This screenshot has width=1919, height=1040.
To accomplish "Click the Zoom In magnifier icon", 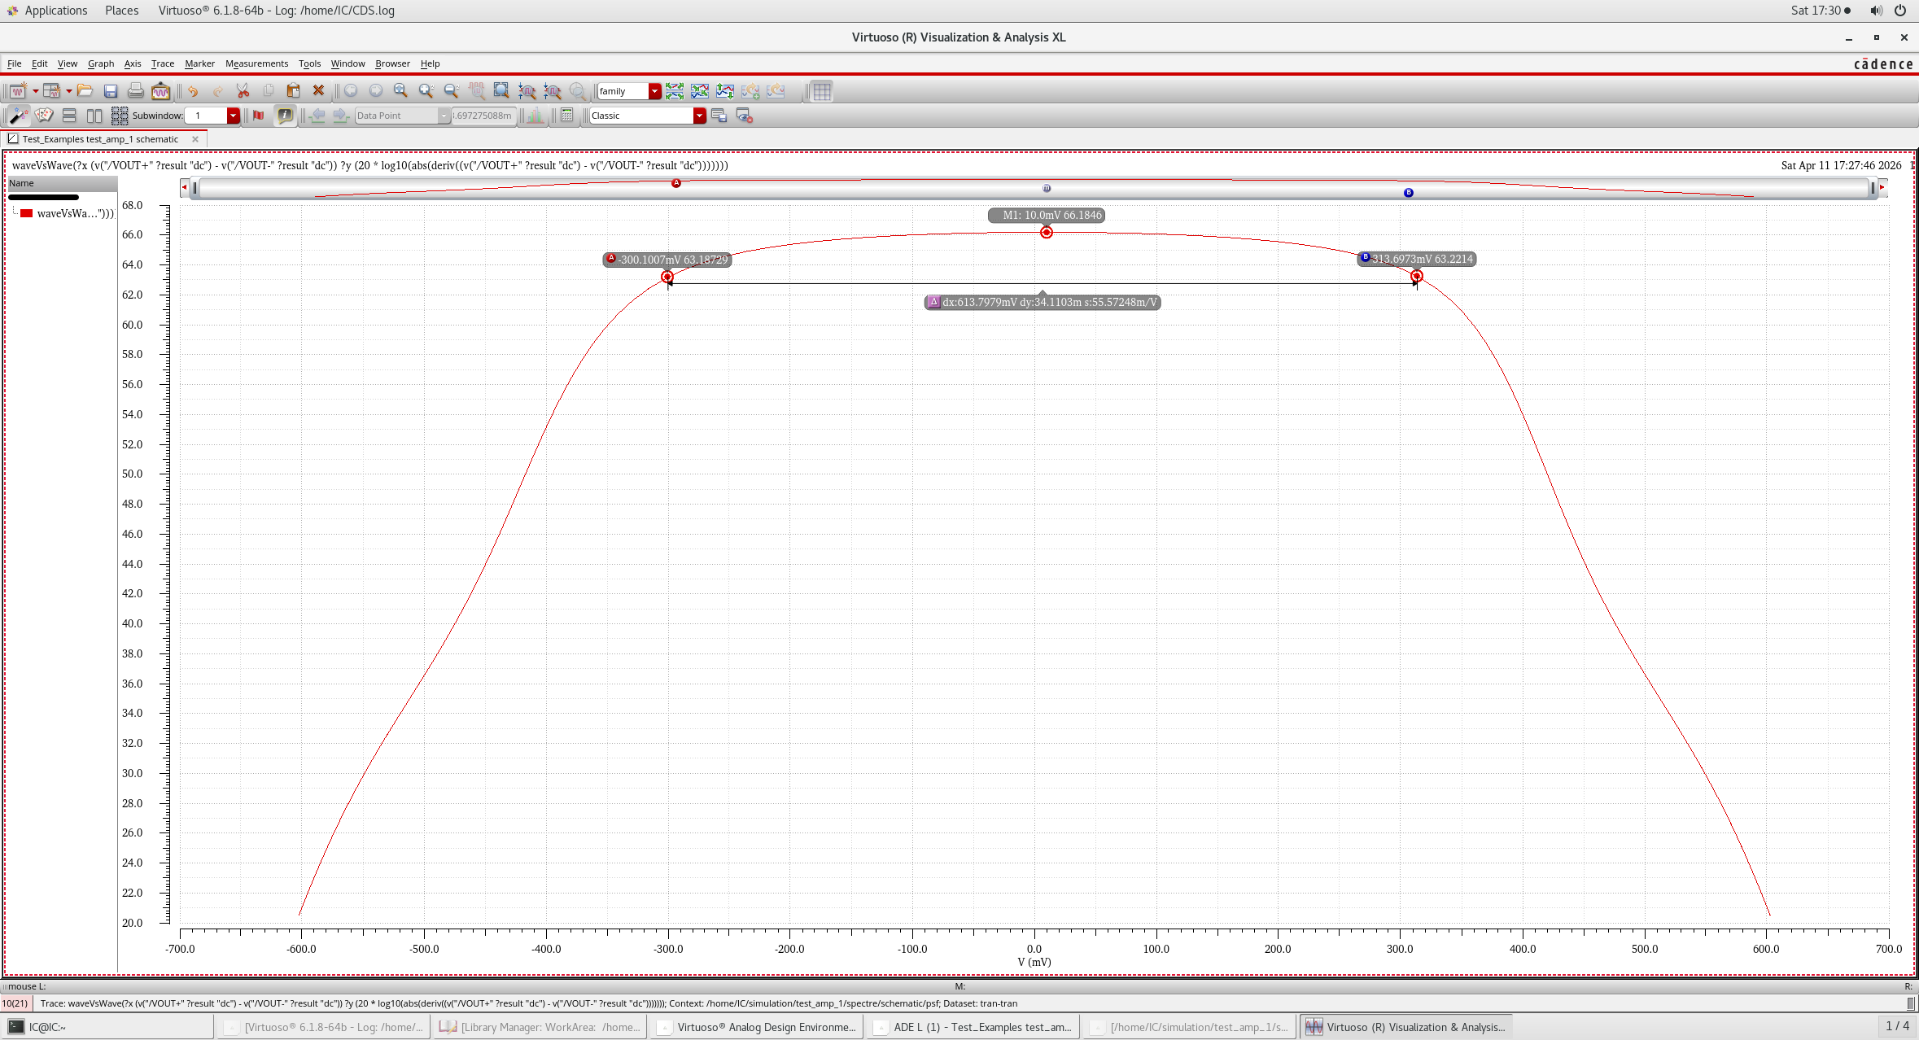I will [426, 91].
